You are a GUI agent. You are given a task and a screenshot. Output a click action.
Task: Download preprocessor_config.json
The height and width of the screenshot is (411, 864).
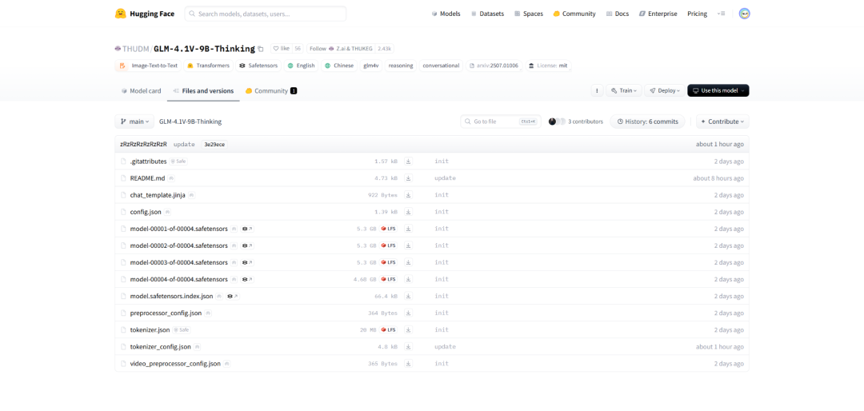pyautogui.click(x=408, y=313)
